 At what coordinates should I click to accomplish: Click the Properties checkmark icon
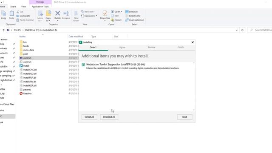105,13
